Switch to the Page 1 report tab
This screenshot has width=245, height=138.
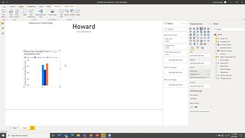pyautogui.click(x=15, y=128)
